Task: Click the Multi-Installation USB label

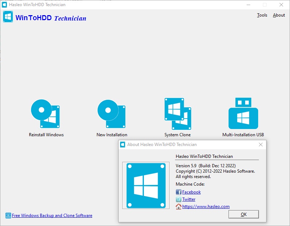Action: pos(243,135)
